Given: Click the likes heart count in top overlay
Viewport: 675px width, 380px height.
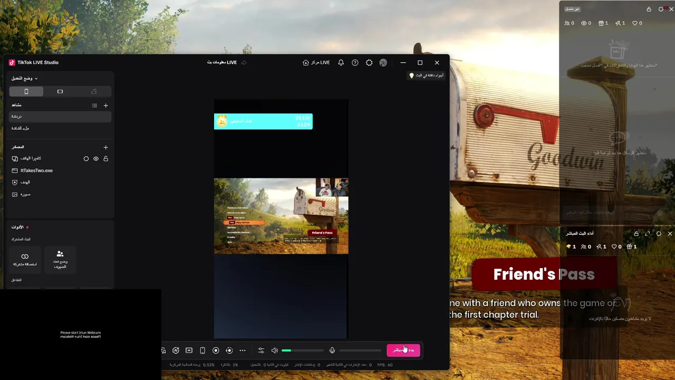Looking at the screenshot, I should [637, 23].
